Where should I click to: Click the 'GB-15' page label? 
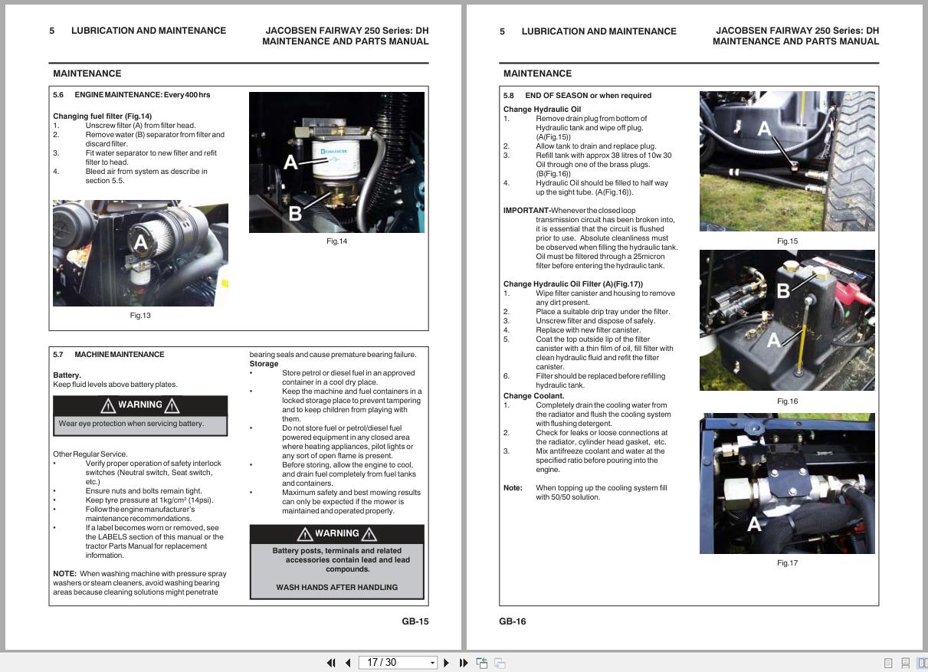pos(415,621)
